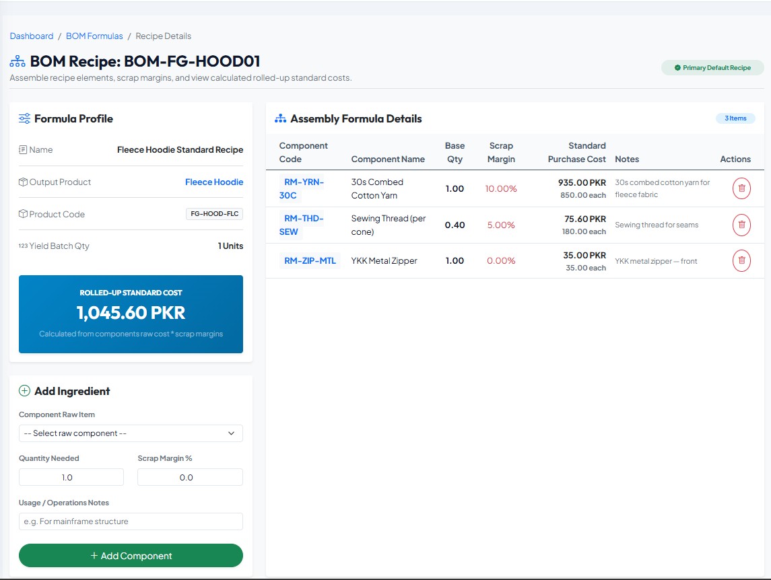Click the 5.00% scrap margin value
The image size is (771, 580).
pyautogui.click(x=500, y=225)
